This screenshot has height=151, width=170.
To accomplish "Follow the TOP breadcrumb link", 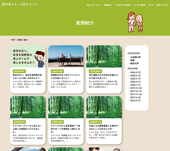I will point(13,40).
